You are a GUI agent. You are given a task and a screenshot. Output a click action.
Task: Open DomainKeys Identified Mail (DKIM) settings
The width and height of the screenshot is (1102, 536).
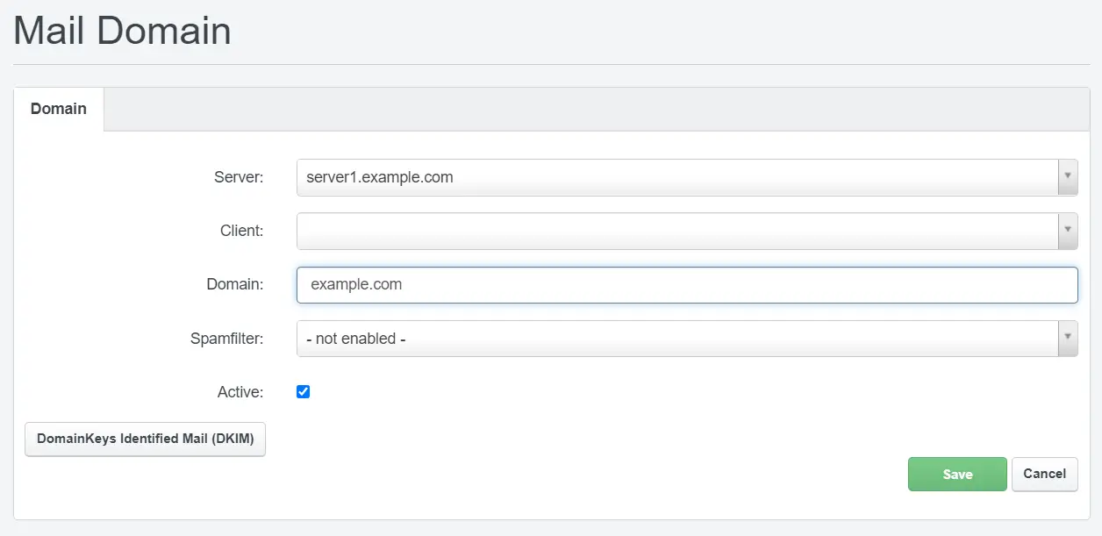coord(145,440)
